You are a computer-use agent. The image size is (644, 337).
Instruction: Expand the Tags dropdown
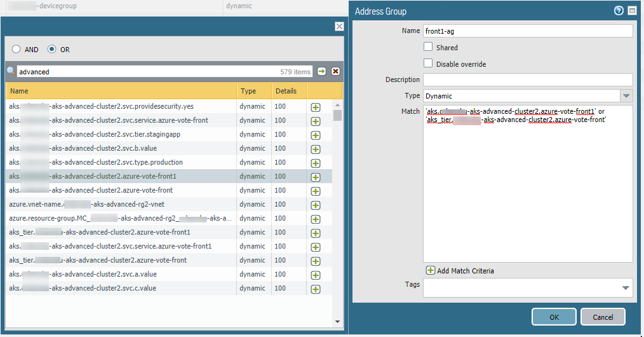[626, 288]
